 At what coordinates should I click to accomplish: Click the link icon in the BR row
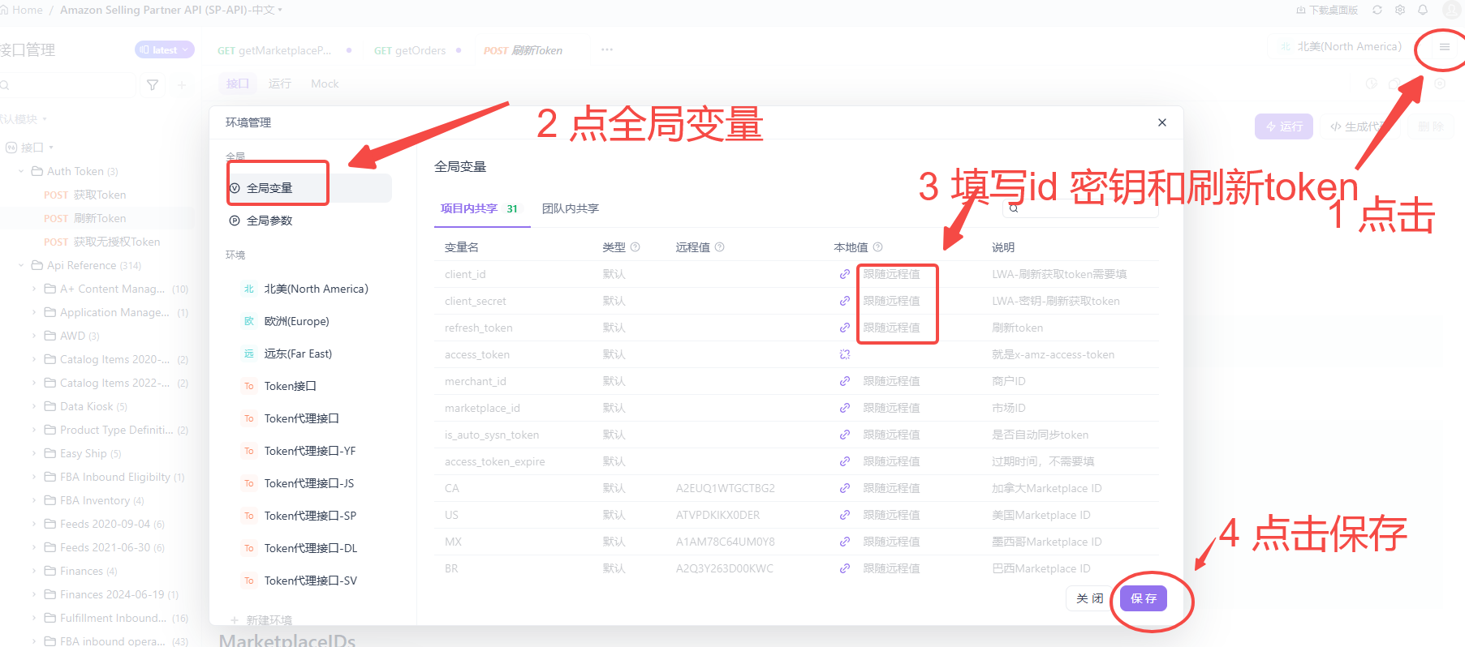pos(845,568)
